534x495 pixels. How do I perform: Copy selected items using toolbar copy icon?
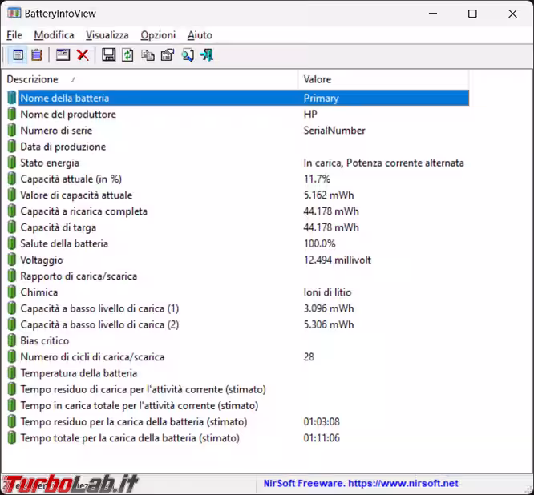coord(148,55)
